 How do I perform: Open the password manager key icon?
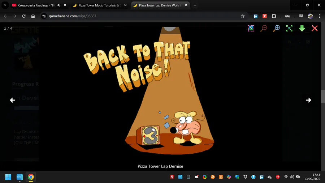287,16
